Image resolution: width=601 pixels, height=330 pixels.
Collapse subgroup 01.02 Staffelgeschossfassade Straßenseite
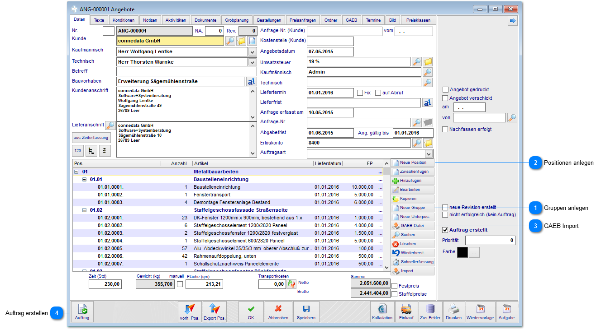coord(84,210)
